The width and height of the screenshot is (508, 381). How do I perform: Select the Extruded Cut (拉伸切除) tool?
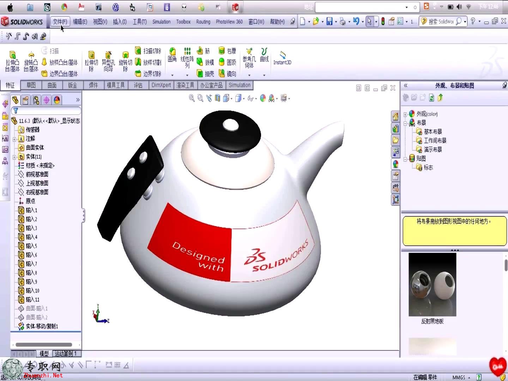click(x=91, y=61)
